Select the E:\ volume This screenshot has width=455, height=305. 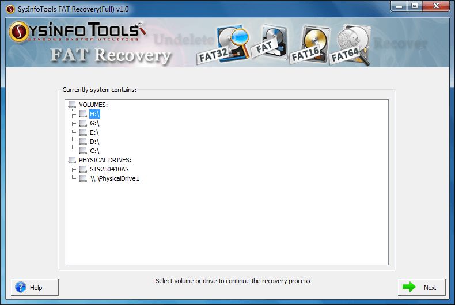(94, 132)
